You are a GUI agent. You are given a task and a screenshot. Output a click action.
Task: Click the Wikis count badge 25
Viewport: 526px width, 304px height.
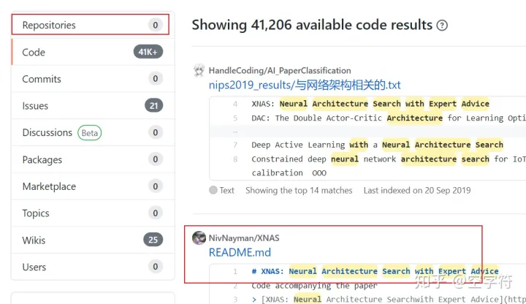coord(153,240)
